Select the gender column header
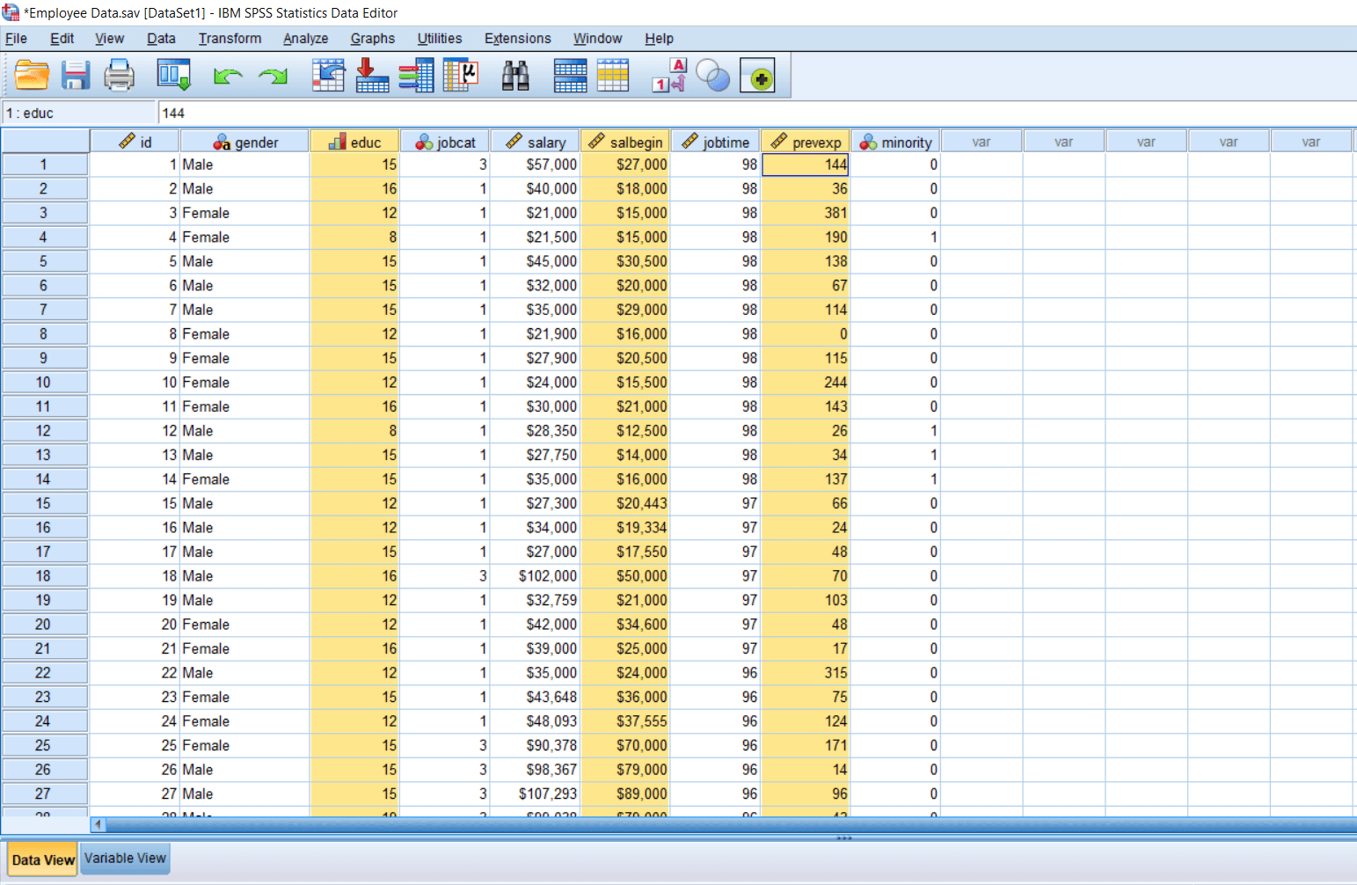Screen dimensions: 1357x885 pyautogui.click(x=245, y=142)
